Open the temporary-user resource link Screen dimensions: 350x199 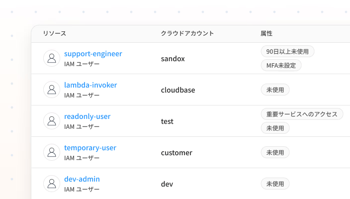pos(90,148)
